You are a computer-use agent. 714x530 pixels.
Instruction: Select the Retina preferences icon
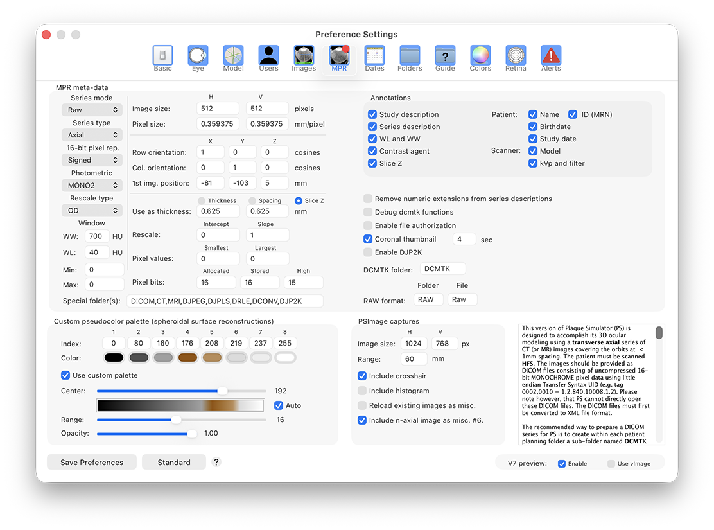coord(516,58)
